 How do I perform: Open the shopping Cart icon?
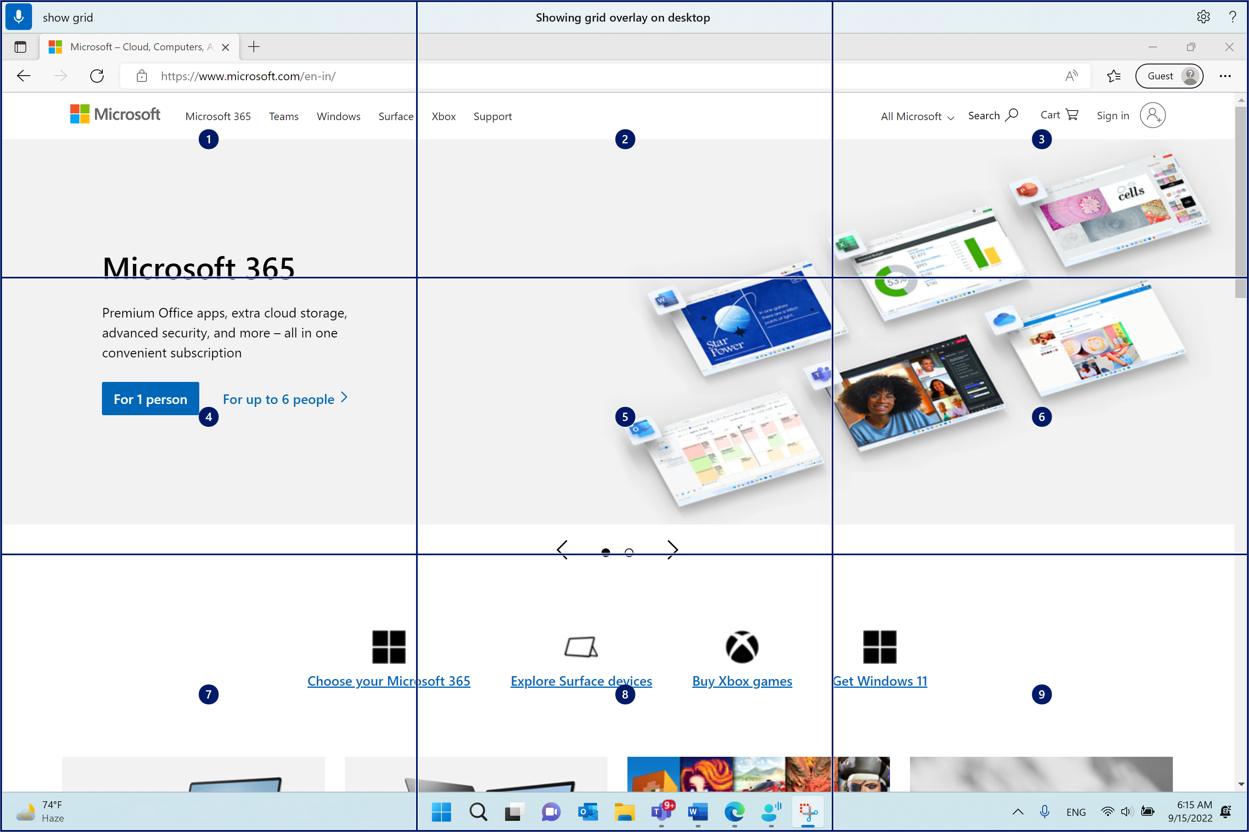point(1072,115)
